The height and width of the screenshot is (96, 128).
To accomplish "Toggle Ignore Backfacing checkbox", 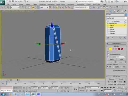I will click(108, 54).
